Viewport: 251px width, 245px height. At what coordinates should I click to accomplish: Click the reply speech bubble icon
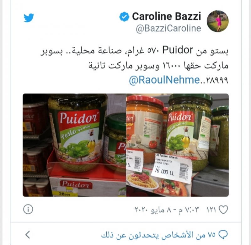coord(223,235)
